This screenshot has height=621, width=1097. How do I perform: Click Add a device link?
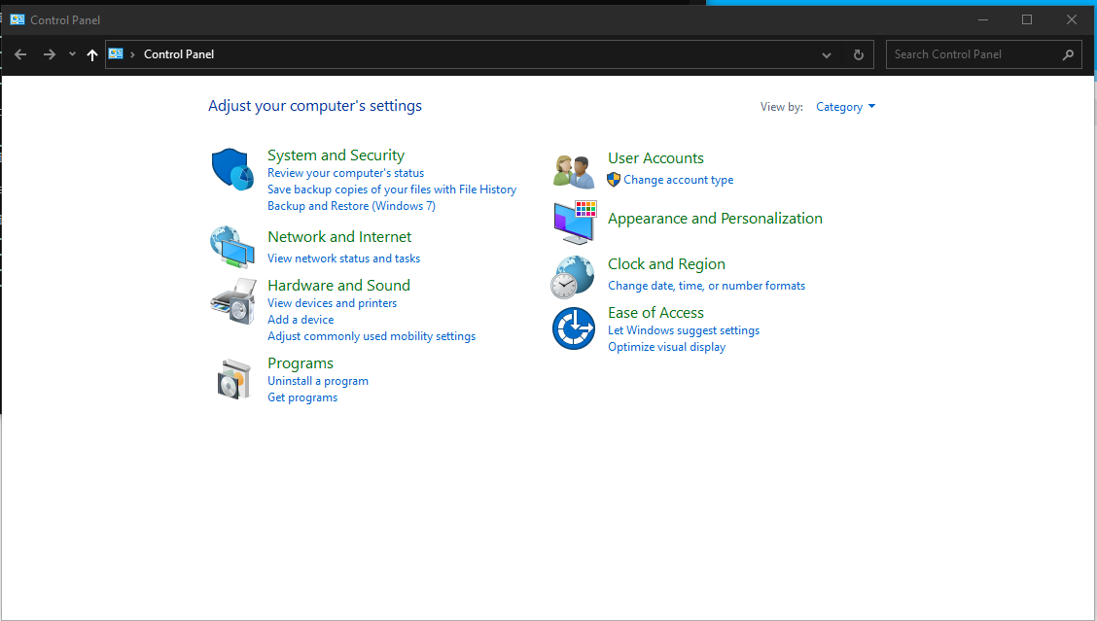301,320
